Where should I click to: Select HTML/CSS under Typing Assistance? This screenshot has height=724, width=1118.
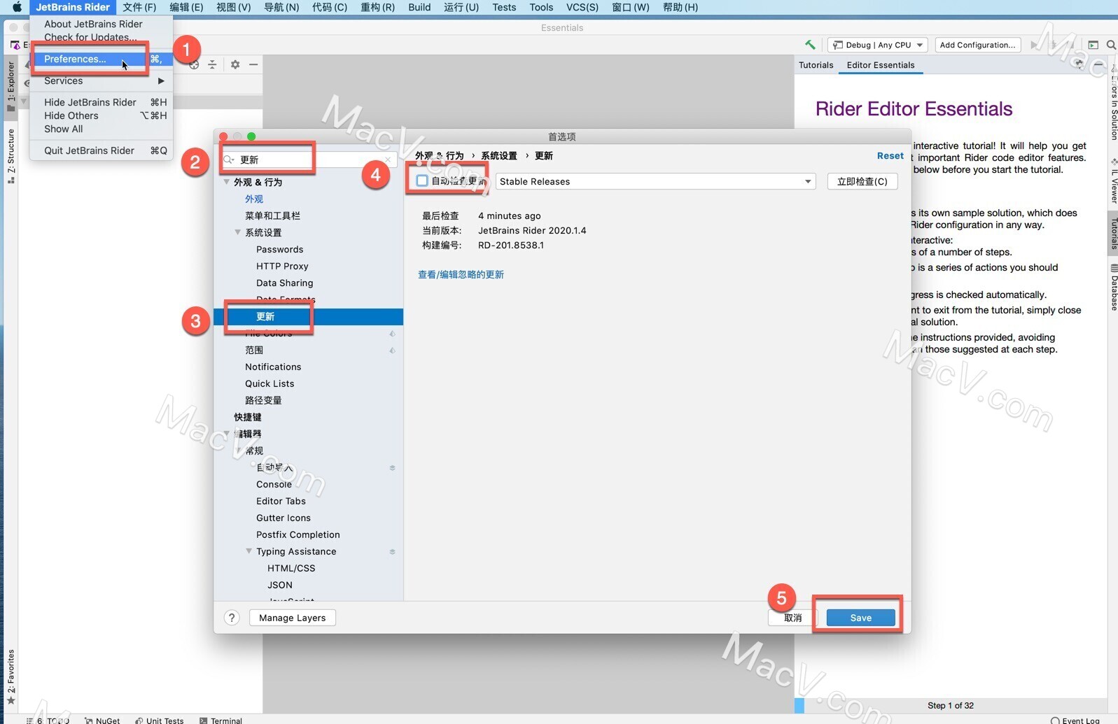pyautogui.click(x=291, y=568)
